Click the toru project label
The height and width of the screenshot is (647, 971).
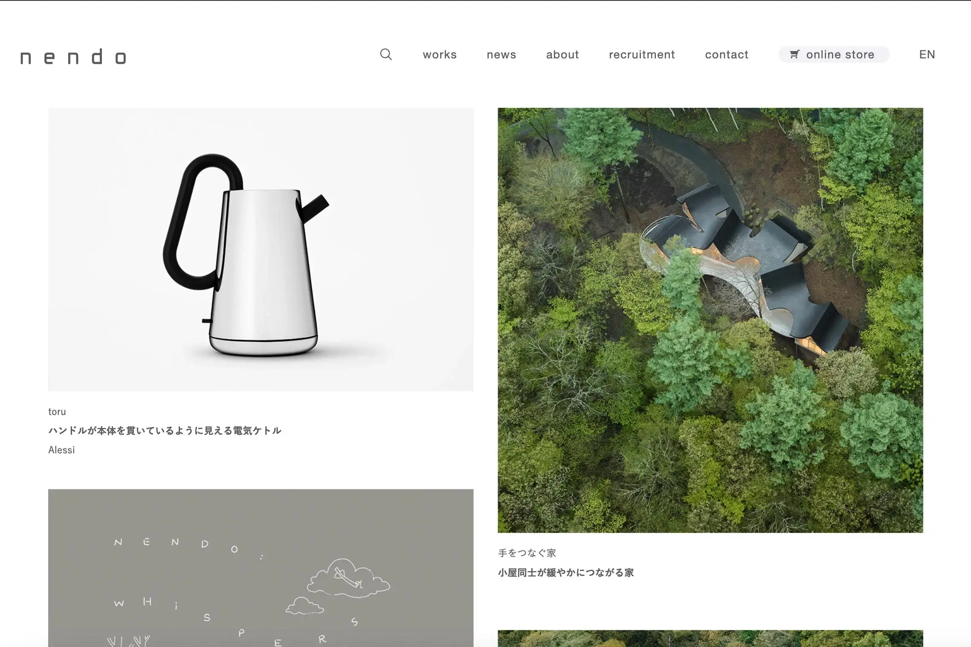pos(57,412)
